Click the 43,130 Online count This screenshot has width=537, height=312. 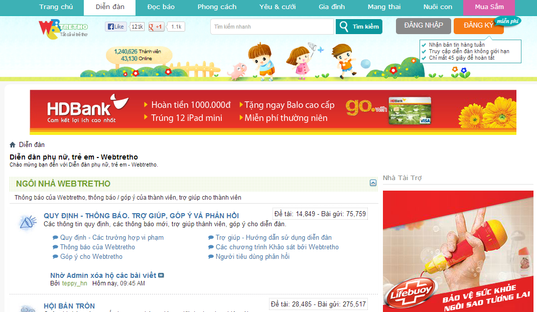(x=137, y=59)
